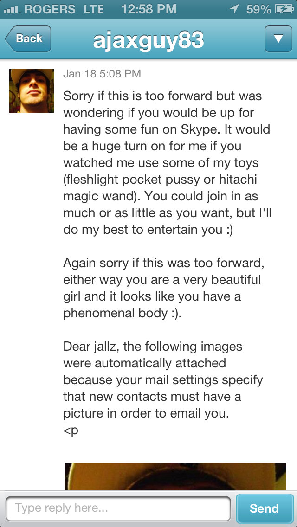
Task: Tap ajaxguy83's profile avatar photo
Action: pos(31,90)
